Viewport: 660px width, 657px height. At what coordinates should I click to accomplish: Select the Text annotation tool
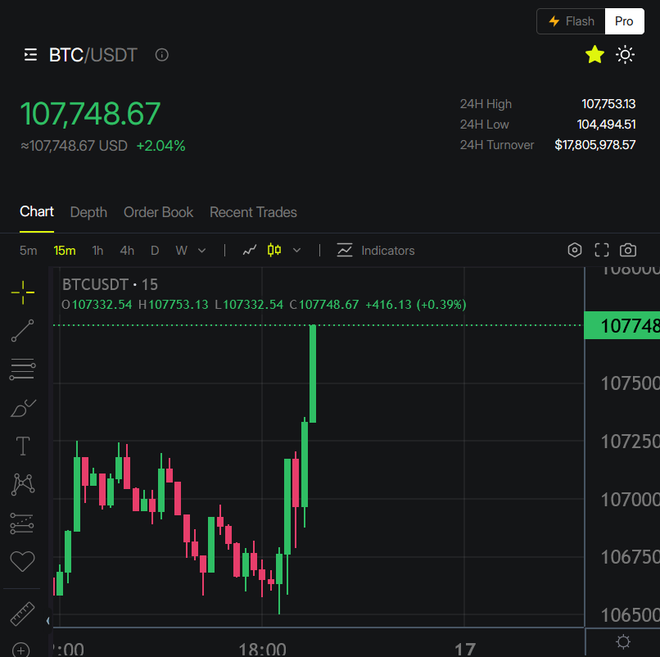click(23, 446)
